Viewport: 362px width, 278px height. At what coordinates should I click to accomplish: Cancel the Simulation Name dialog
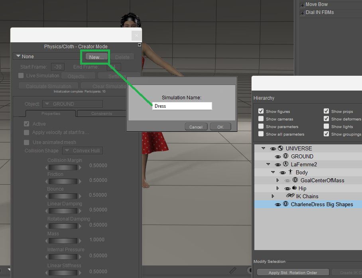click(x=196, y=127)
